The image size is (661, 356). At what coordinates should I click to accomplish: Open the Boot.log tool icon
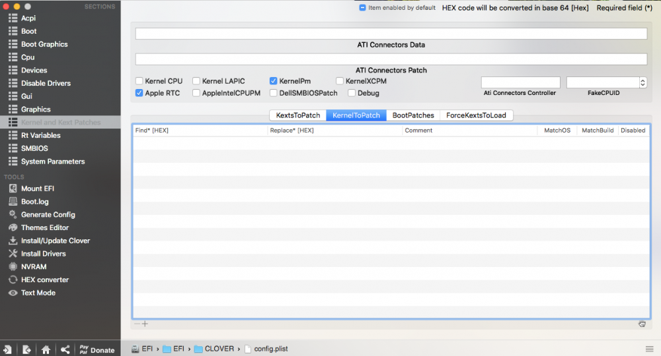pos(13,201)
